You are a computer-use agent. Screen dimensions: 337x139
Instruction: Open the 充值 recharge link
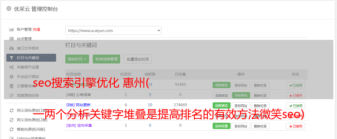coord(36,29)
